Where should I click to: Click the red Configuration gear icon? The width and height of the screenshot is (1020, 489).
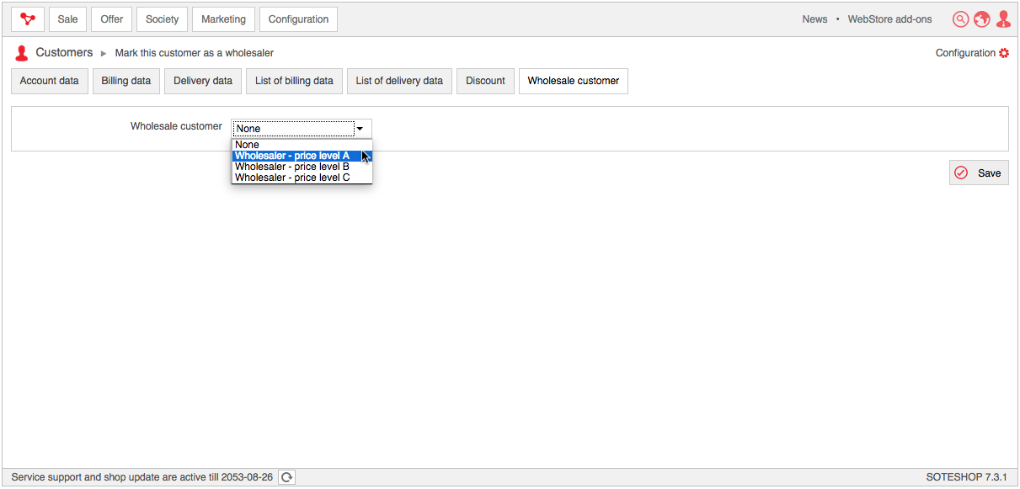[1003, 53]
